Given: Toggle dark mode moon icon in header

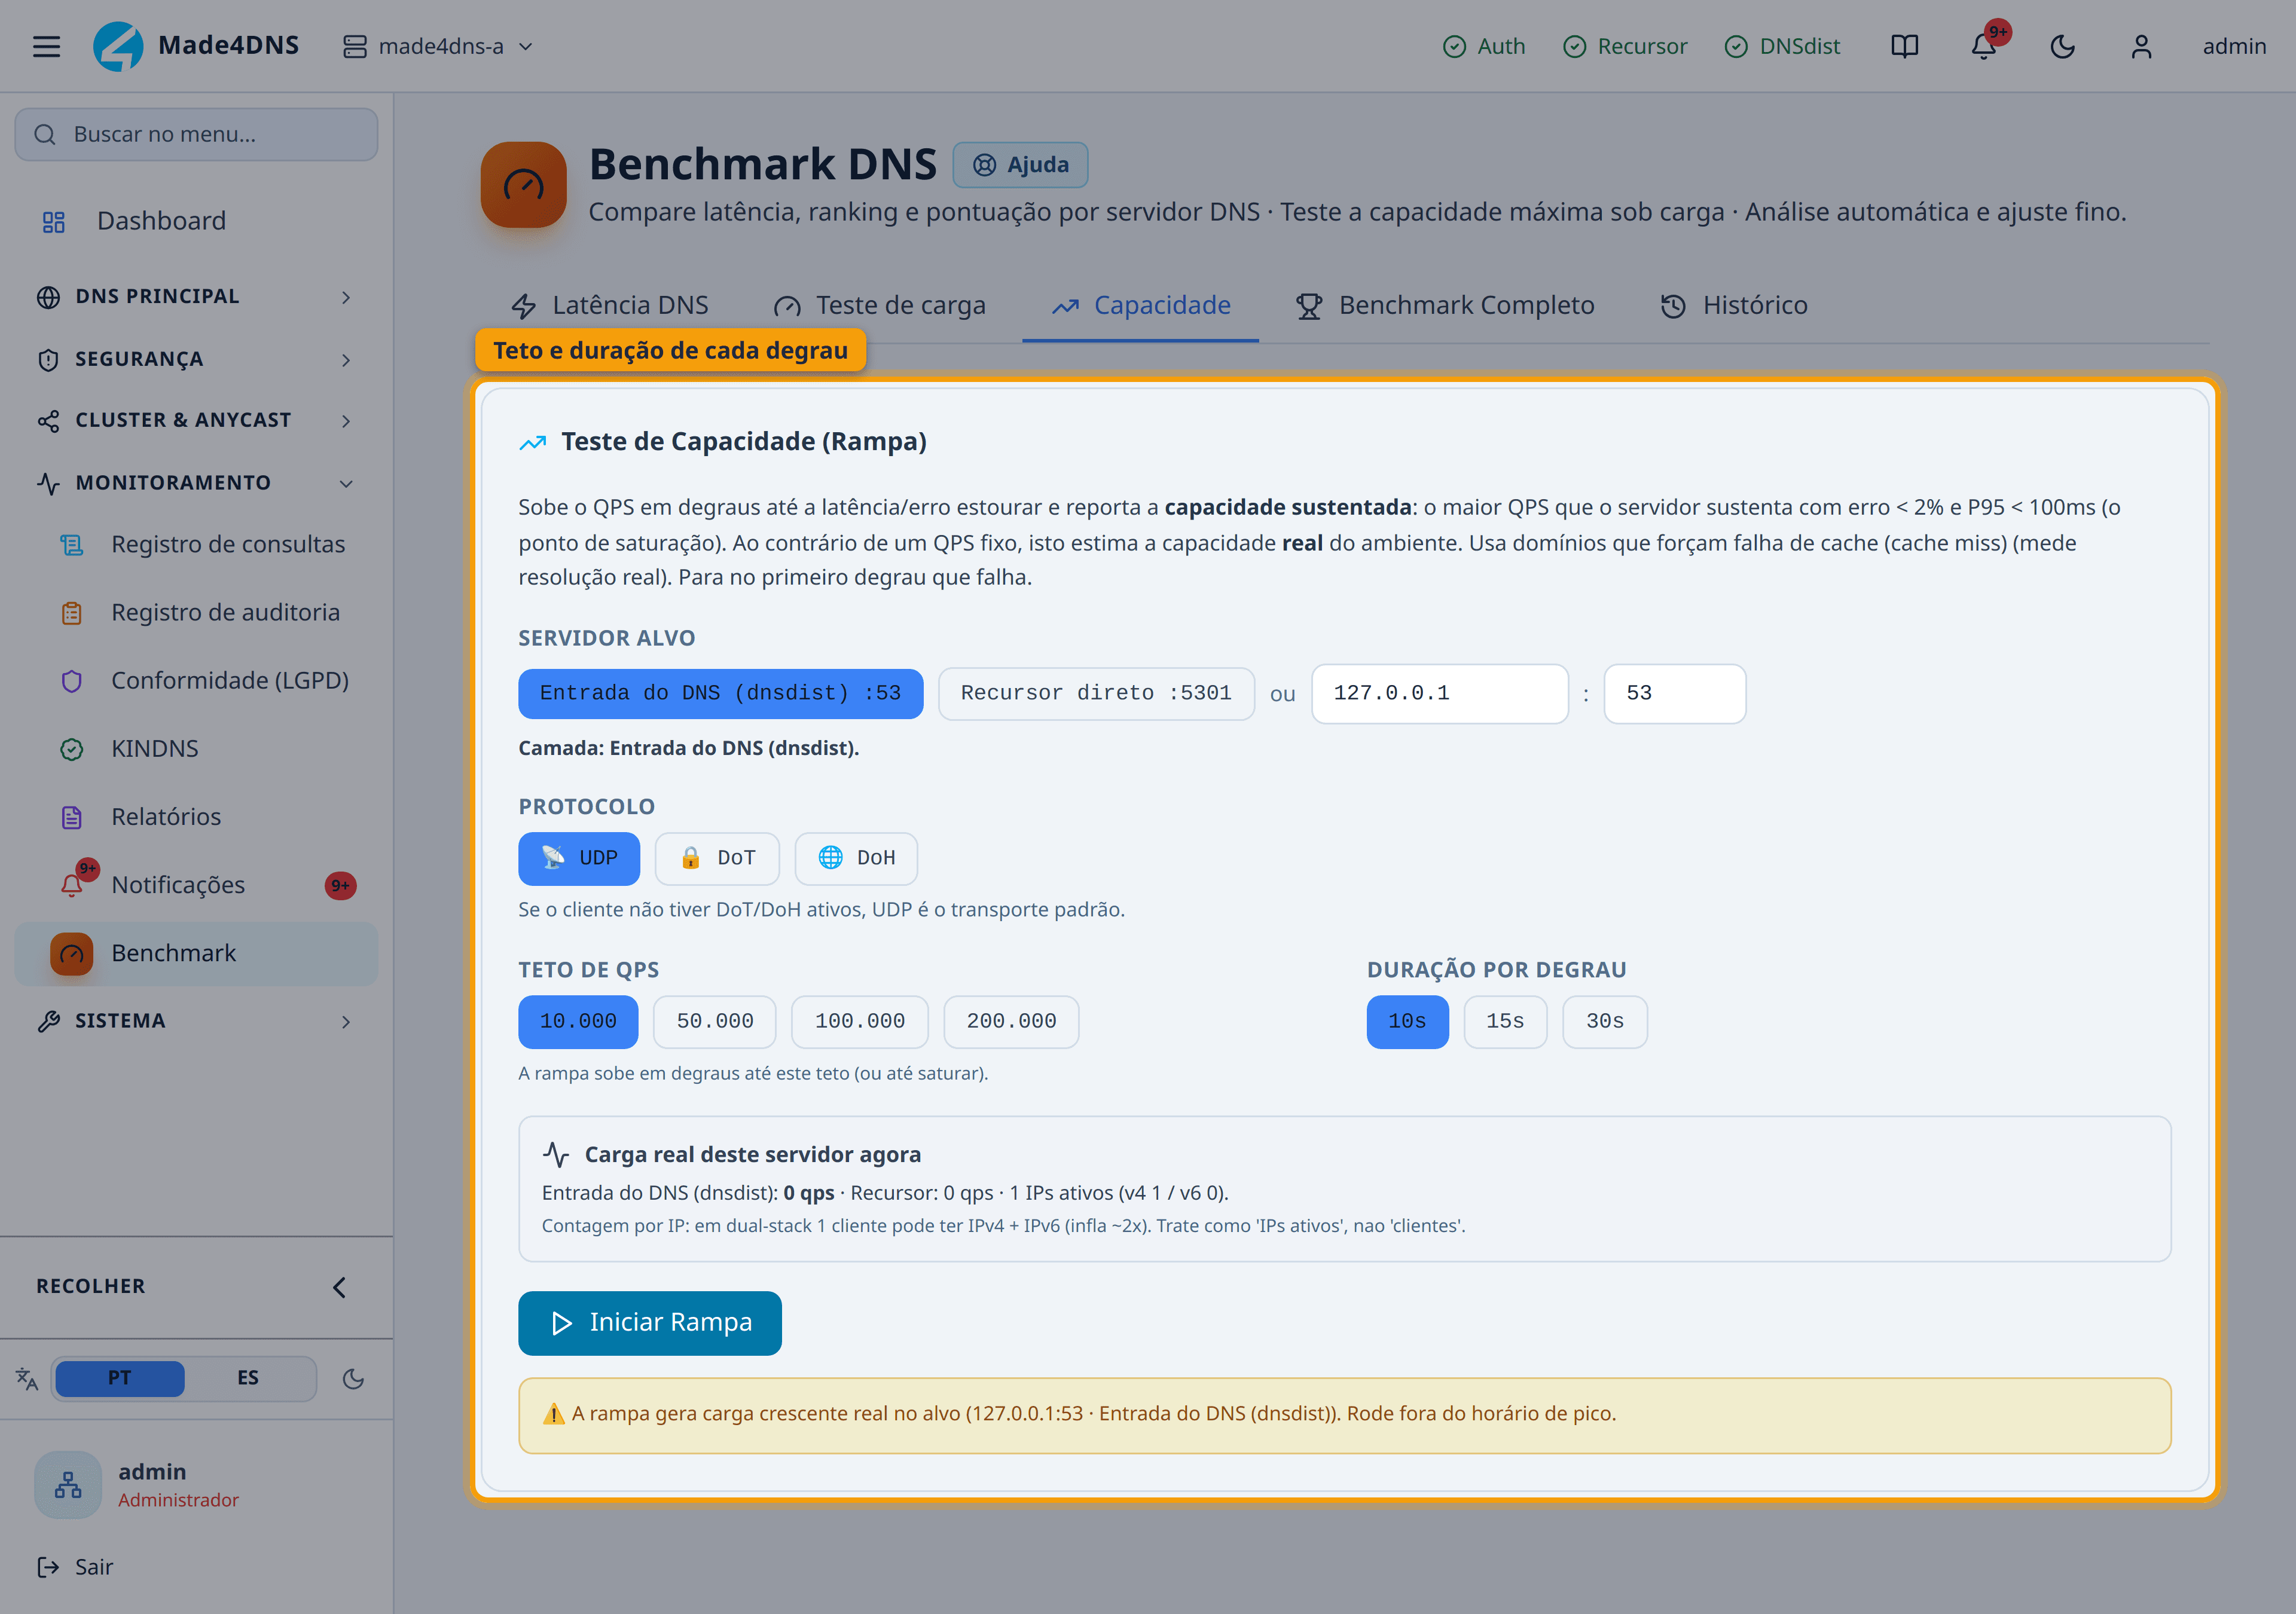Looking at the screenshot, I should (2062, 46).
